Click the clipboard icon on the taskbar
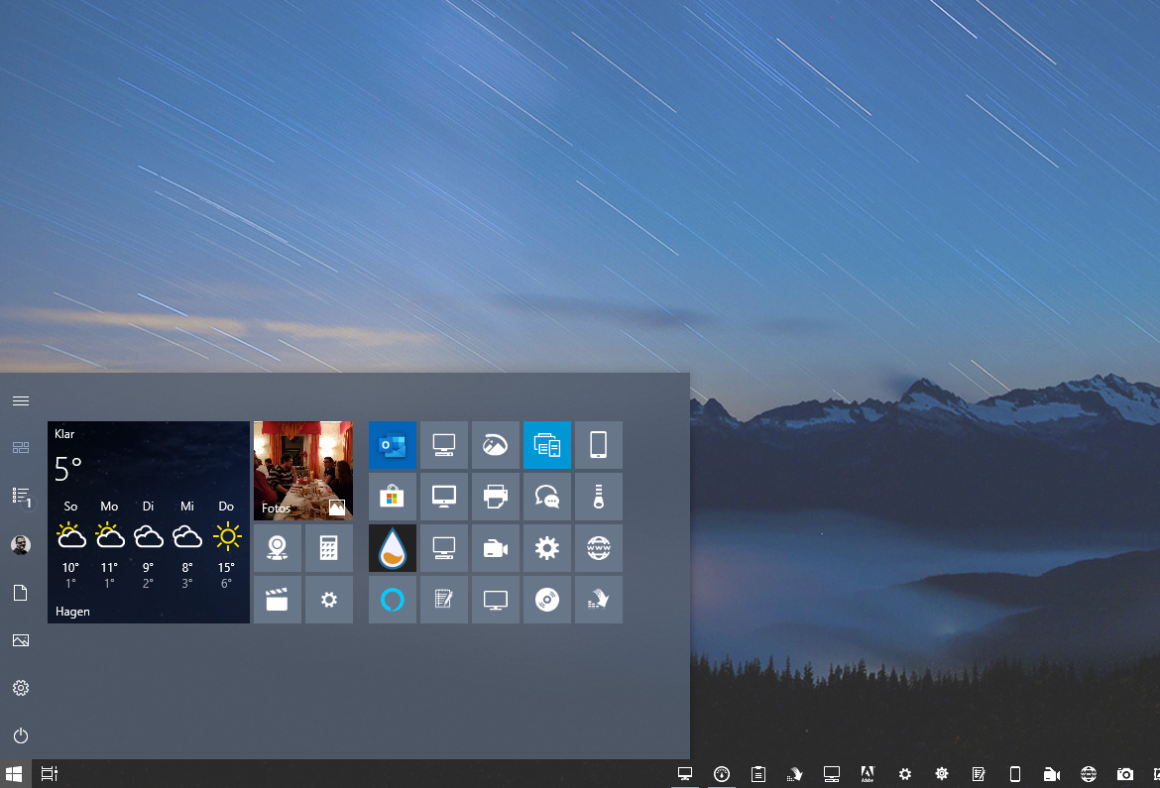This screenshot has height=788, width=1160. tap(758, 774)
